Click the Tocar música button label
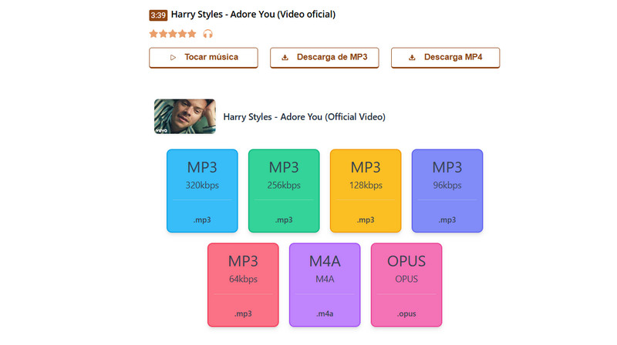Screen dimensions: 617x345 211,57
